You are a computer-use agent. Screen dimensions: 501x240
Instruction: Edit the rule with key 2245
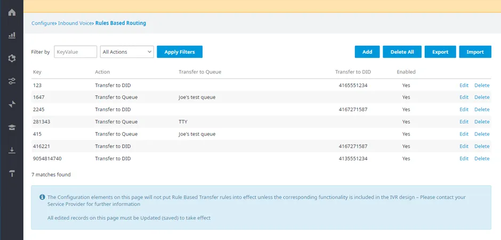[464, 109]
